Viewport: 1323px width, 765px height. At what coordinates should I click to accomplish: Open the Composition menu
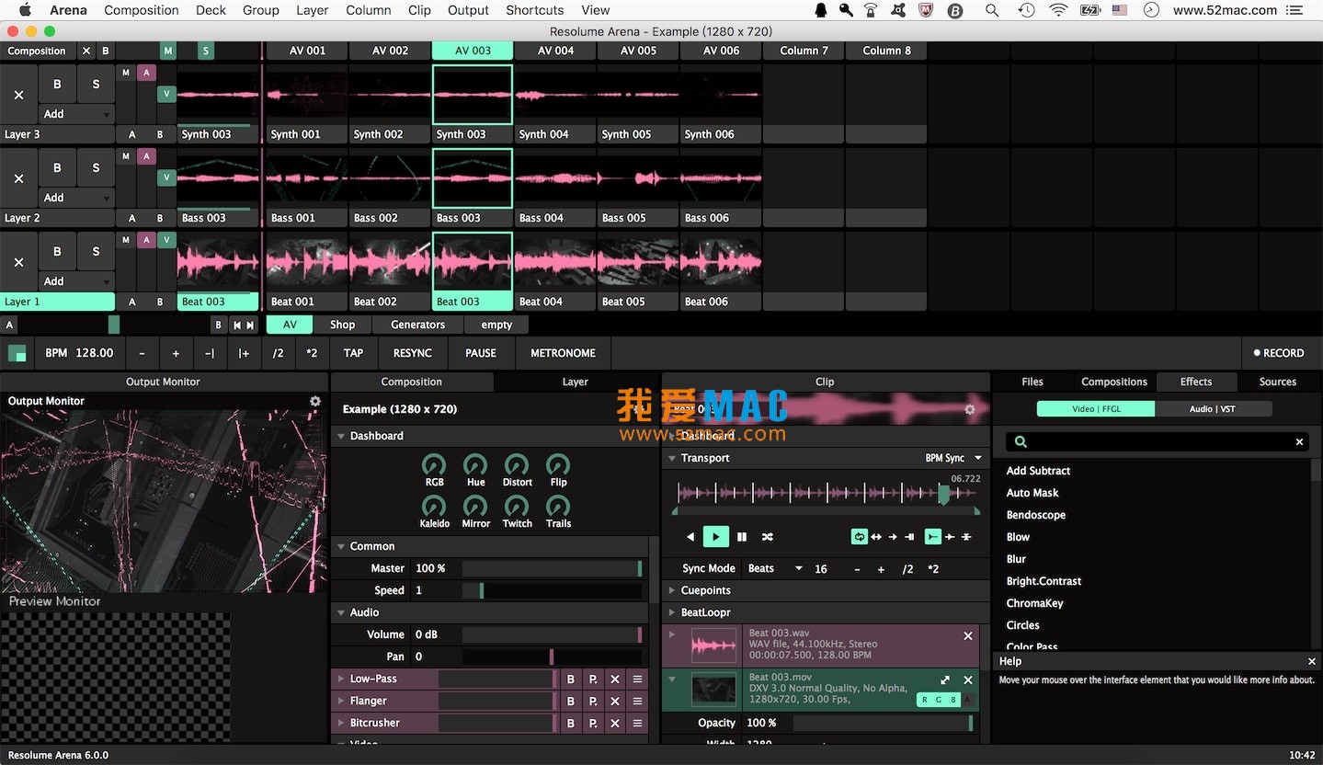click(141, 10)
